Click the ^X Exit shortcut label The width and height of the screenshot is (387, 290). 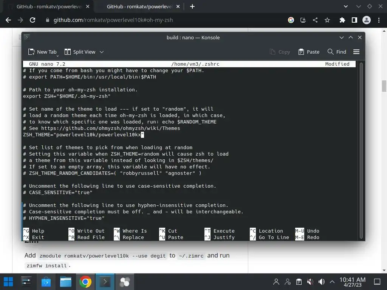click(34, 237)
